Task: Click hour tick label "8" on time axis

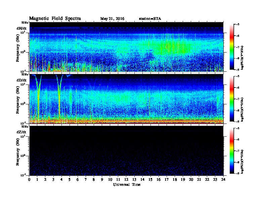Action: point(94,180)
